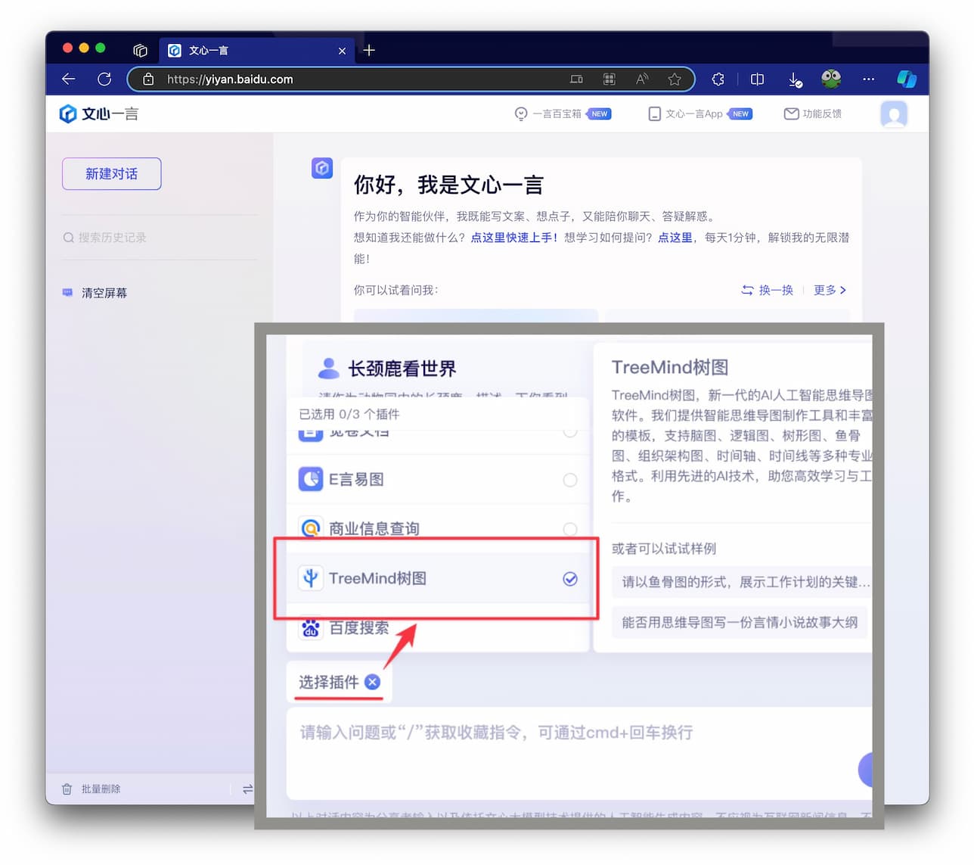Click the TreeMind树图 plugin icon
974x865 pixels.
coord(311,578)
